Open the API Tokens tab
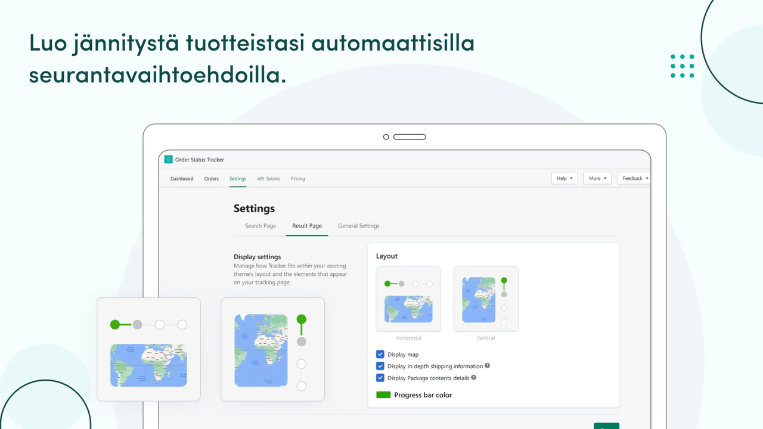This screenshot has height=429, width=763. pyautogui.click(x=269, y=179)
